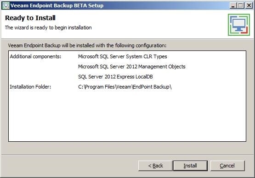This screenshot has height=178, width=255.
Task: Select the Additional components label
Action: pos(35,56)
